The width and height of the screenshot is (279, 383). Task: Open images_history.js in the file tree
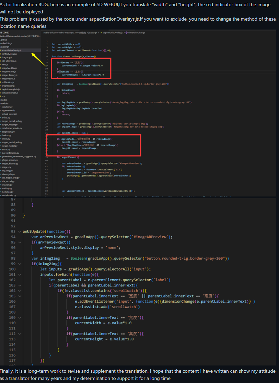point(10,75)
